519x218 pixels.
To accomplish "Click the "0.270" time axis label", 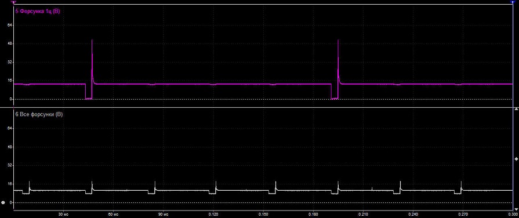I will (x=463, y=215).
